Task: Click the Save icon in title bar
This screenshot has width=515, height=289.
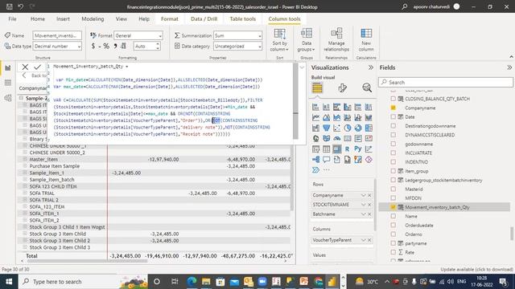Action: click(x=9, y=6)
